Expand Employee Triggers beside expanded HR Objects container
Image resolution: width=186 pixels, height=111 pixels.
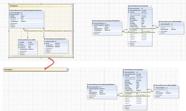[x=128, y=45]
